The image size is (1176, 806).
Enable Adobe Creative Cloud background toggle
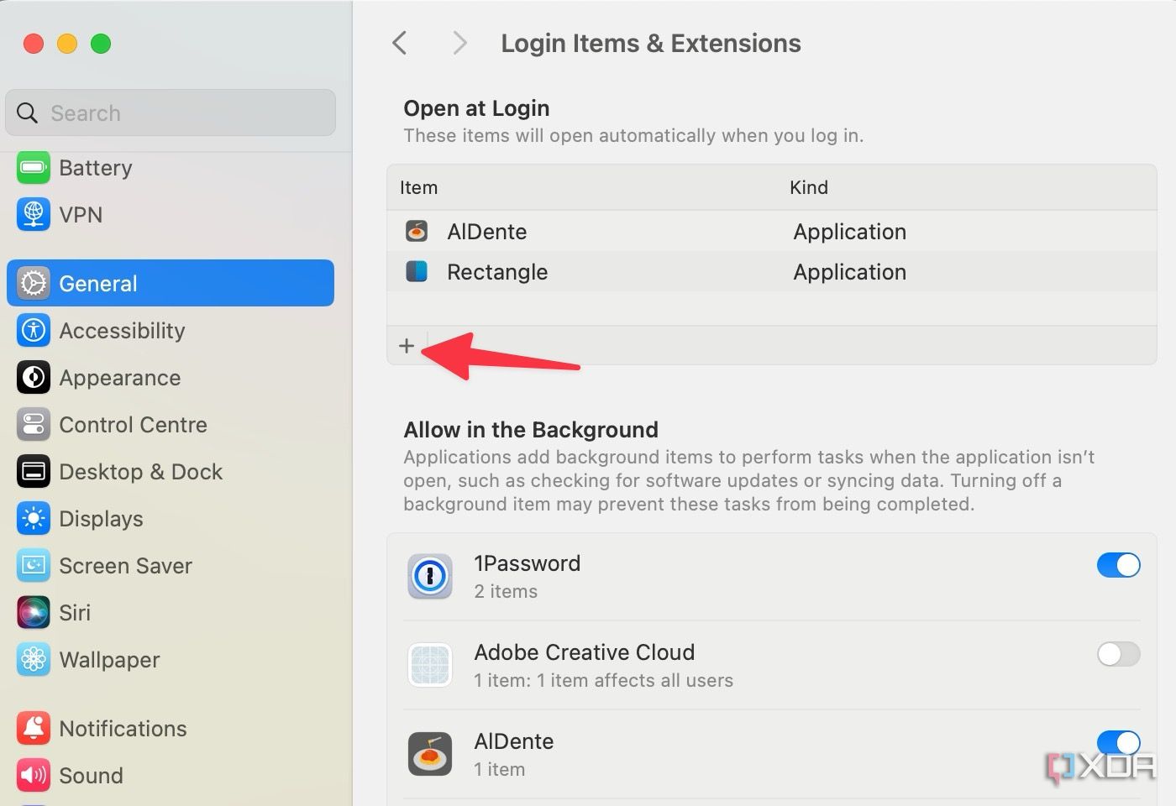pyautogui.click(x=1119, y=654)
